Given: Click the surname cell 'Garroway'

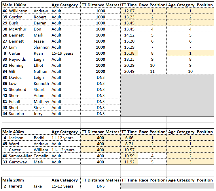Looking at the screenshot, I should tap(18, 162).
